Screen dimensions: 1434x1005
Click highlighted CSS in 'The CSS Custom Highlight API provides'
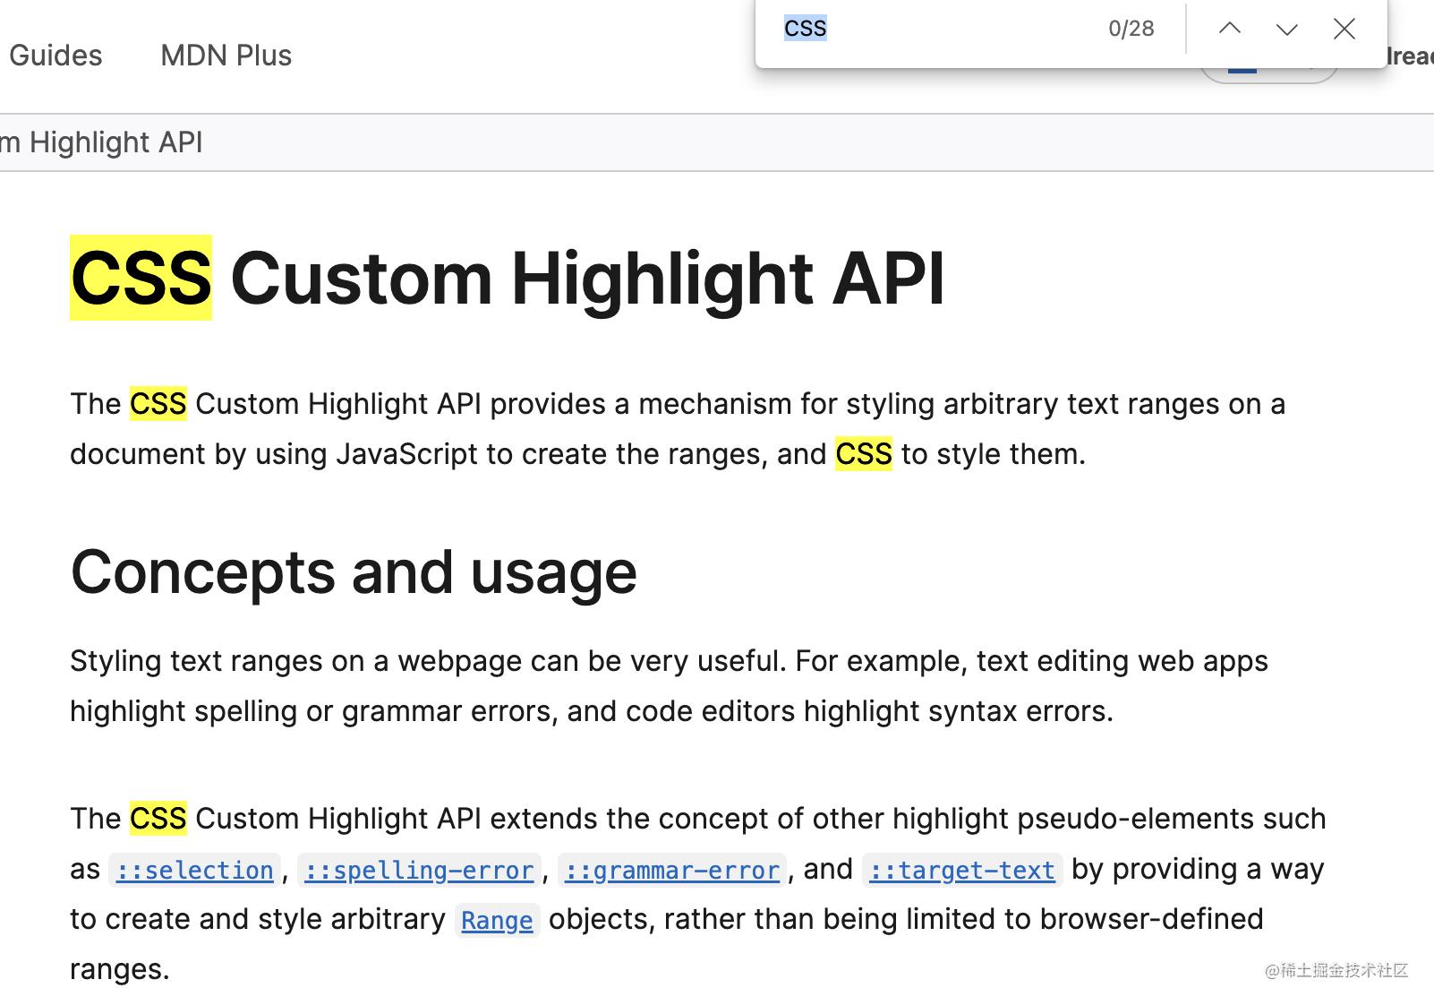(158, 404)
